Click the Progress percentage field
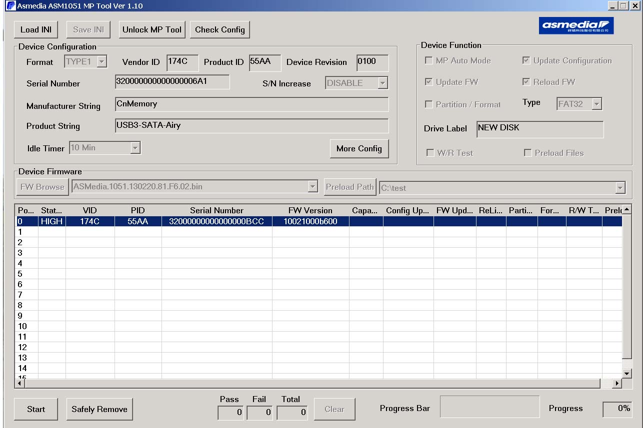The image size is (643, 428). [617, 409]
